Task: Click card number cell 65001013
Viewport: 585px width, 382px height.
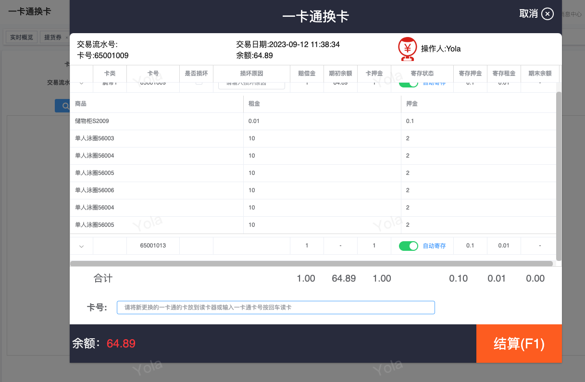Action: (153, 246)
